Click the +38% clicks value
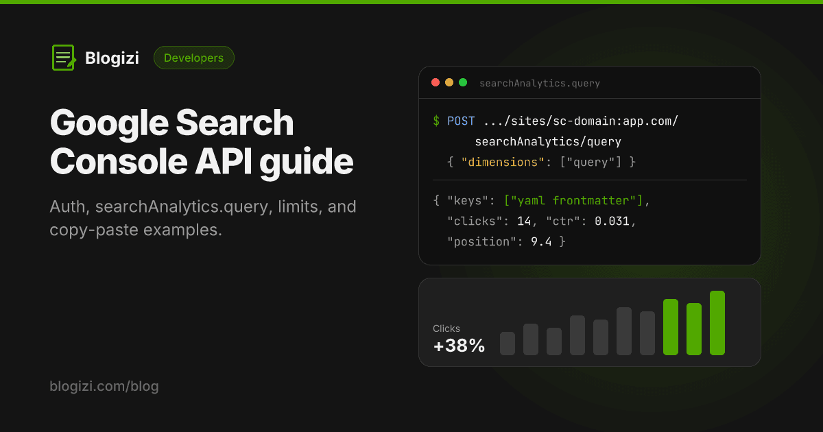The width and height of the screenshot is (823, 432). tap(459, 346)
